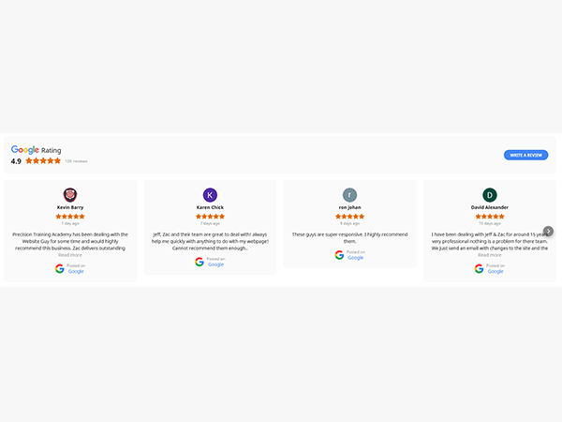Click the five stars on Karen Chick's review

click(210, 216)
